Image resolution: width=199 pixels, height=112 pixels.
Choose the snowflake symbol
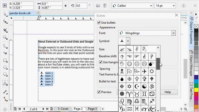[x=129, y=79]
